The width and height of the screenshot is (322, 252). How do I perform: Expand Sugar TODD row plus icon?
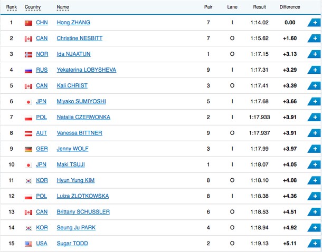pos(315,244)
